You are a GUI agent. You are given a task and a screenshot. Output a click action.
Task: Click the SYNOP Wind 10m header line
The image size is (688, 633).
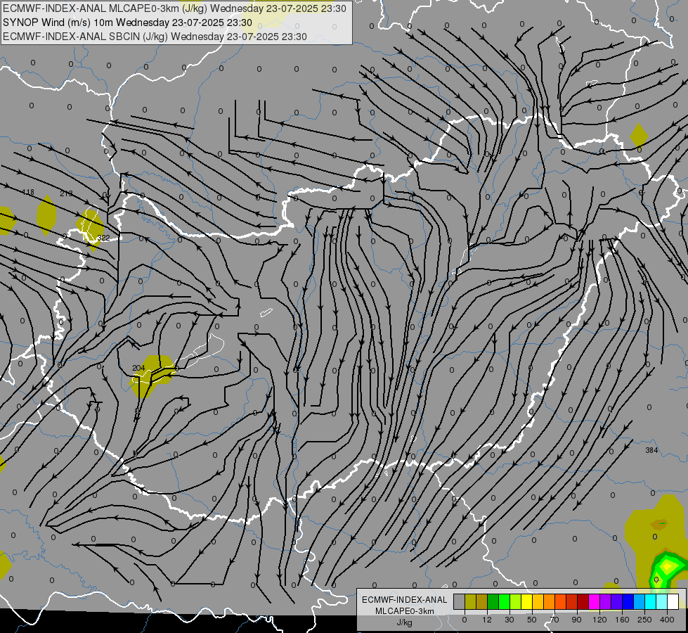tap(127, 23)
